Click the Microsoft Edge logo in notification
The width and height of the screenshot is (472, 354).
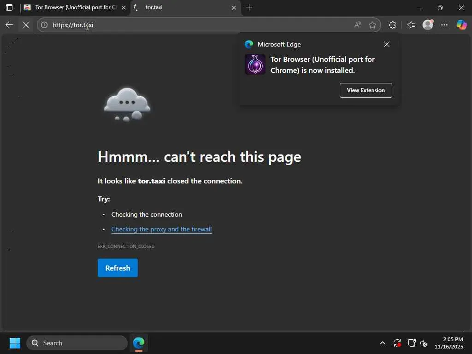click(x=249, y=44)
